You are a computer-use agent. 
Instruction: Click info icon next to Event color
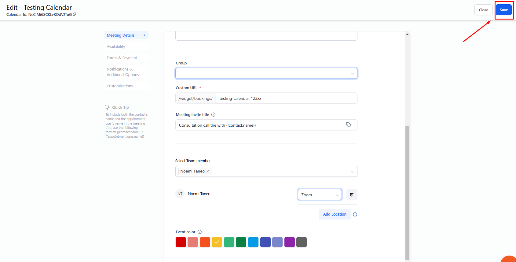(x=199, y=232)
